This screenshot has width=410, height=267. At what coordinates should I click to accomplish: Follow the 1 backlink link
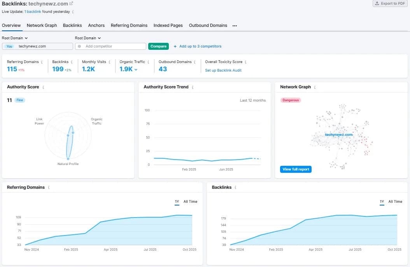pyautogui.click(x=33, y=12)
